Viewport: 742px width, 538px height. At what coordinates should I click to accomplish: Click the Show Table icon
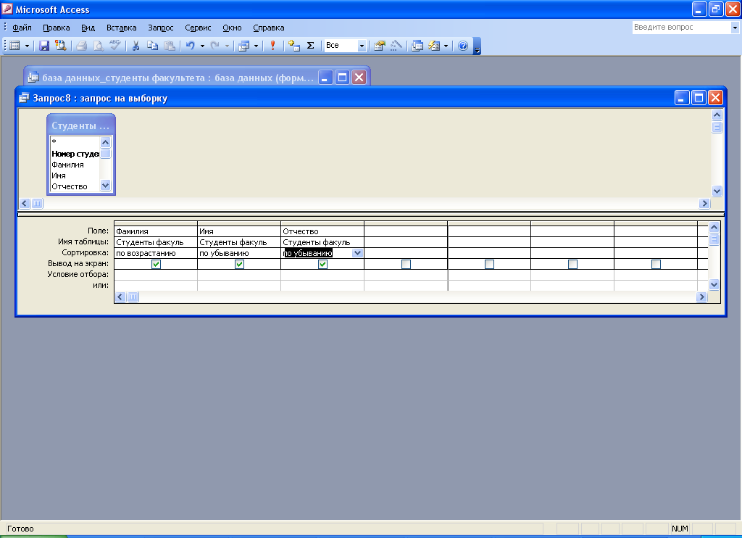coord(294,46)
